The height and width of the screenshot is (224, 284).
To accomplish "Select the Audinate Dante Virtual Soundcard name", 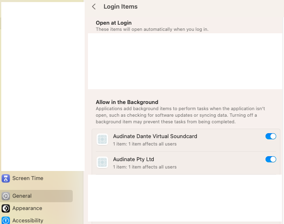I will (x=155, y=136).
